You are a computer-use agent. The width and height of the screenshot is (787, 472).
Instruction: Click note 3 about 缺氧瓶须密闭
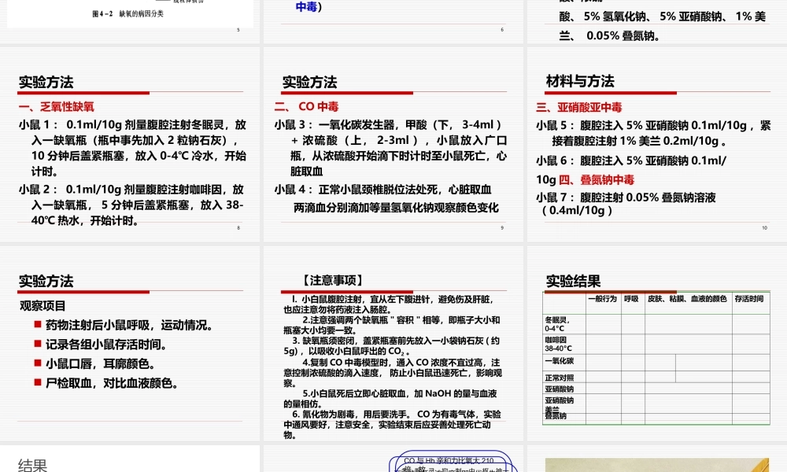point(391,346)
